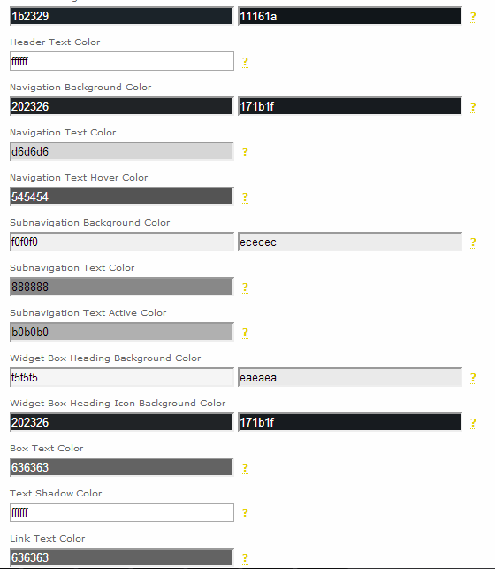The height and width of the screenshot is (569, 495).
Task: Open help for Widget Box Heading Background Color
Action: coord(473,378)
